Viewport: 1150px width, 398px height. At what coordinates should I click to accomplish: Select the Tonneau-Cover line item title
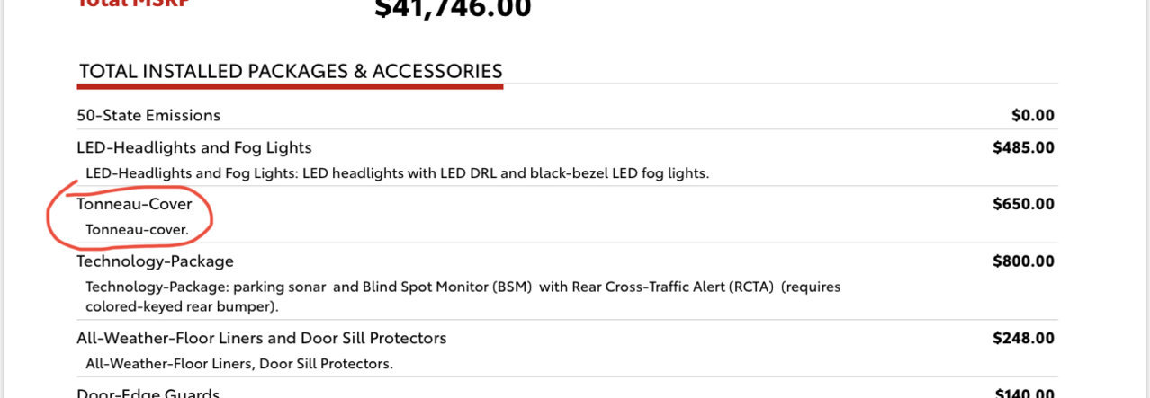click(135, 204)
